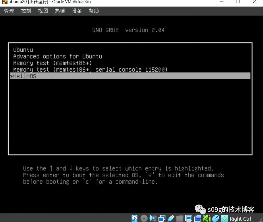Image resolution: width=263 pixels, height=222 pixels.
Task: Click the hard disk activity status icon
Action: 135,218
